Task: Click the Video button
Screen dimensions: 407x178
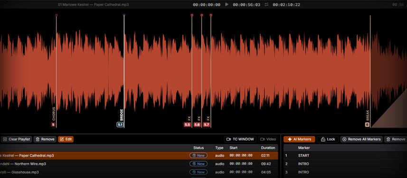Action: [x=268, y=140]
